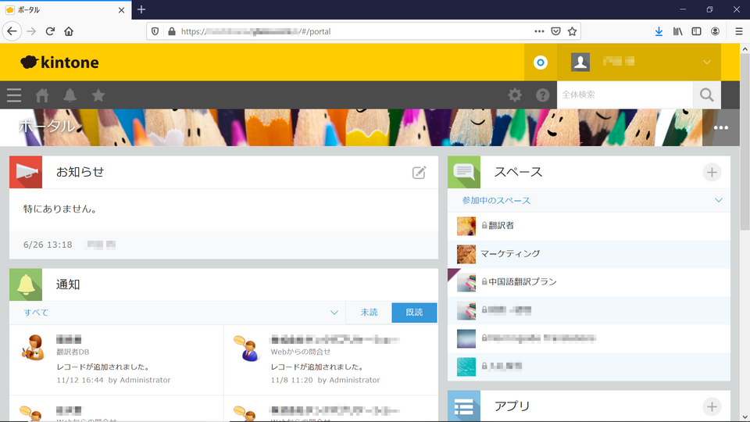This screenshot has height=422, width=750.
Task: Click the browser home button
Action: [69, 31]
